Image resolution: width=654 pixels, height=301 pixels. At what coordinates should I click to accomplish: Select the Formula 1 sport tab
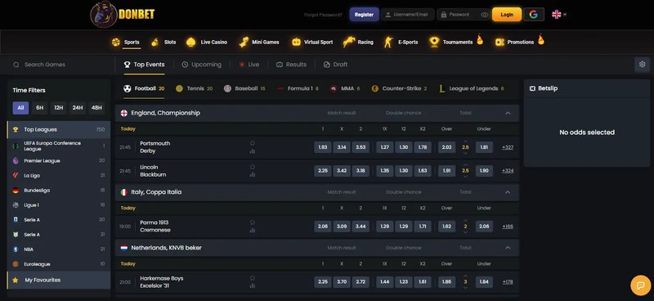[x=298, y=88]
